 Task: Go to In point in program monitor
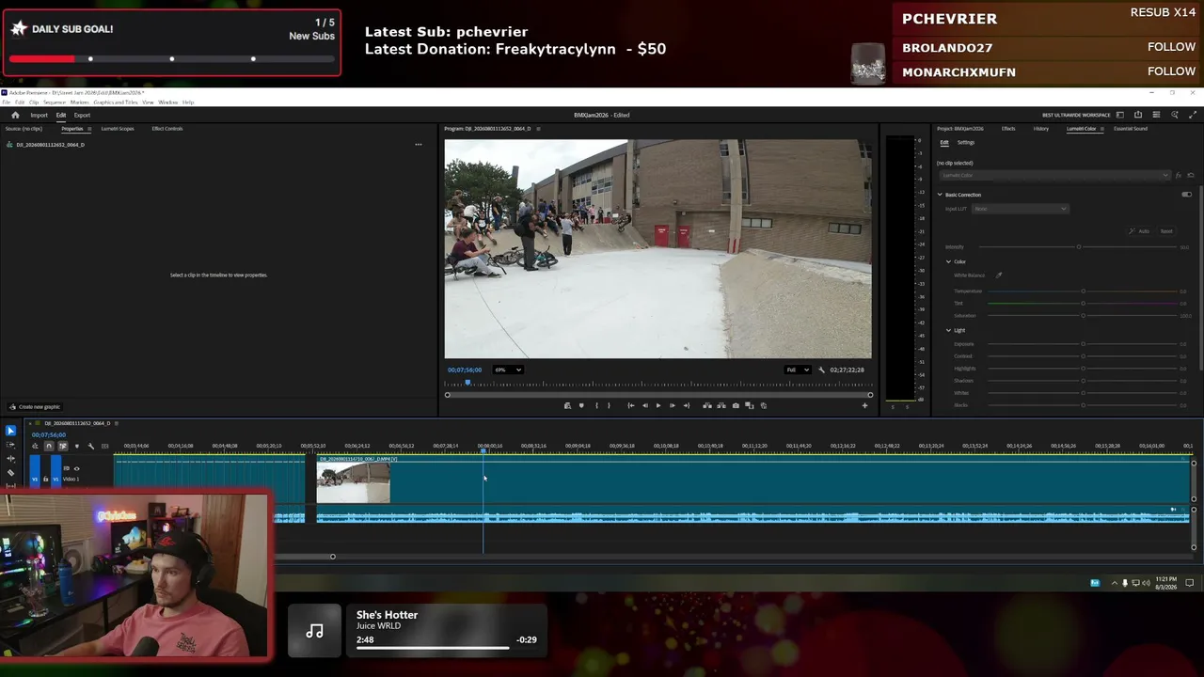point(630,405)
